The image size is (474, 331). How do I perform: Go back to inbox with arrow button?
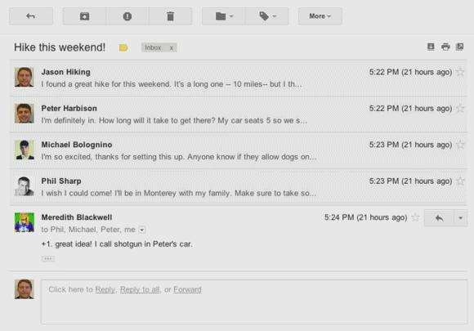coord(31,16)
